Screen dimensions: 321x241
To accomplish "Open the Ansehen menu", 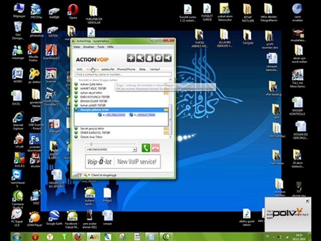I will click(88, 47).
